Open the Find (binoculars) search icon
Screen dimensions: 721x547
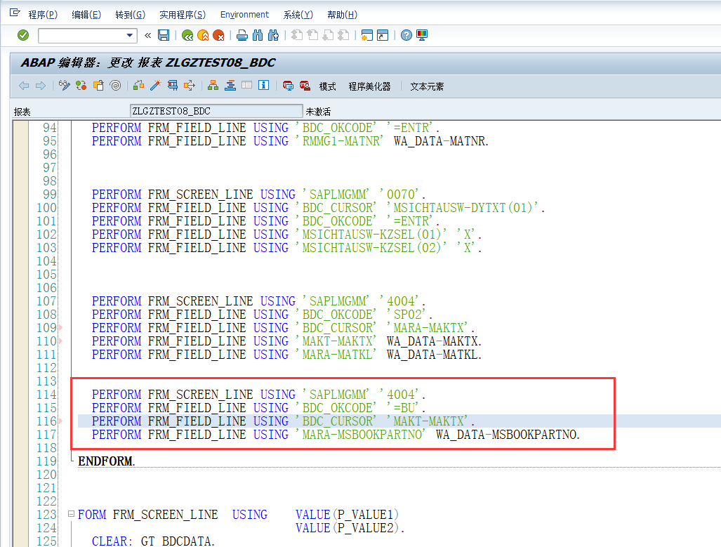(258, 35)
